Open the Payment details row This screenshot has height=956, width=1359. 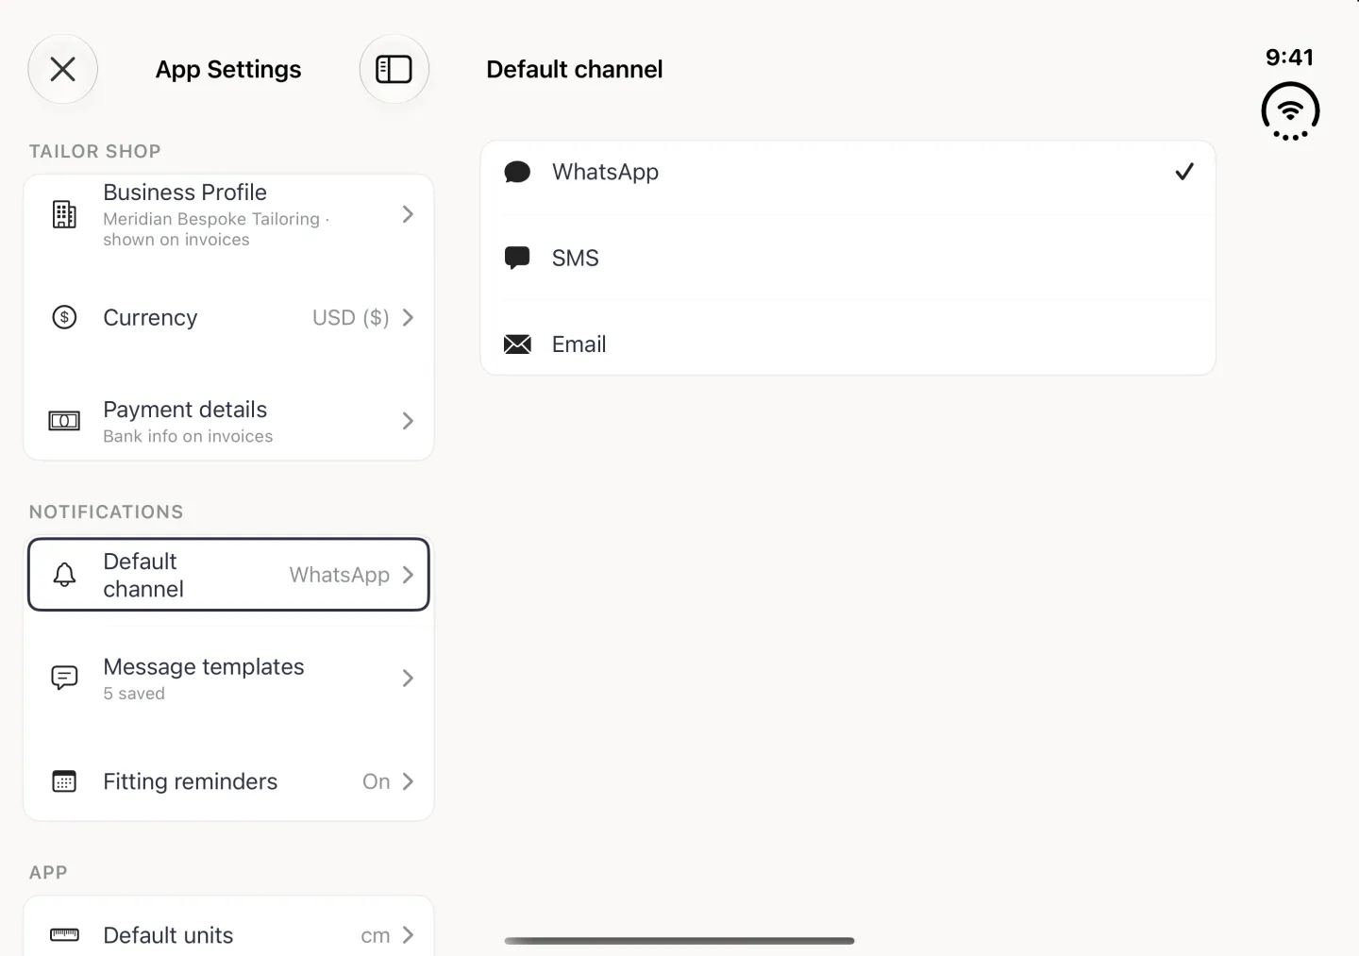click(x=228, y=421)
